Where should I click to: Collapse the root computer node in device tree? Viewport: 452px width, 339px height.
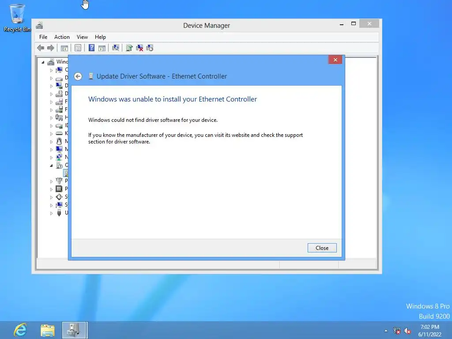click(x=43, y=62)
